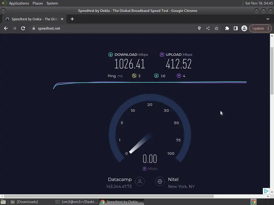The width and height of the screenshot is (274, 205).
Task: Reload the speedtest.net page
Action: [23, 28]
